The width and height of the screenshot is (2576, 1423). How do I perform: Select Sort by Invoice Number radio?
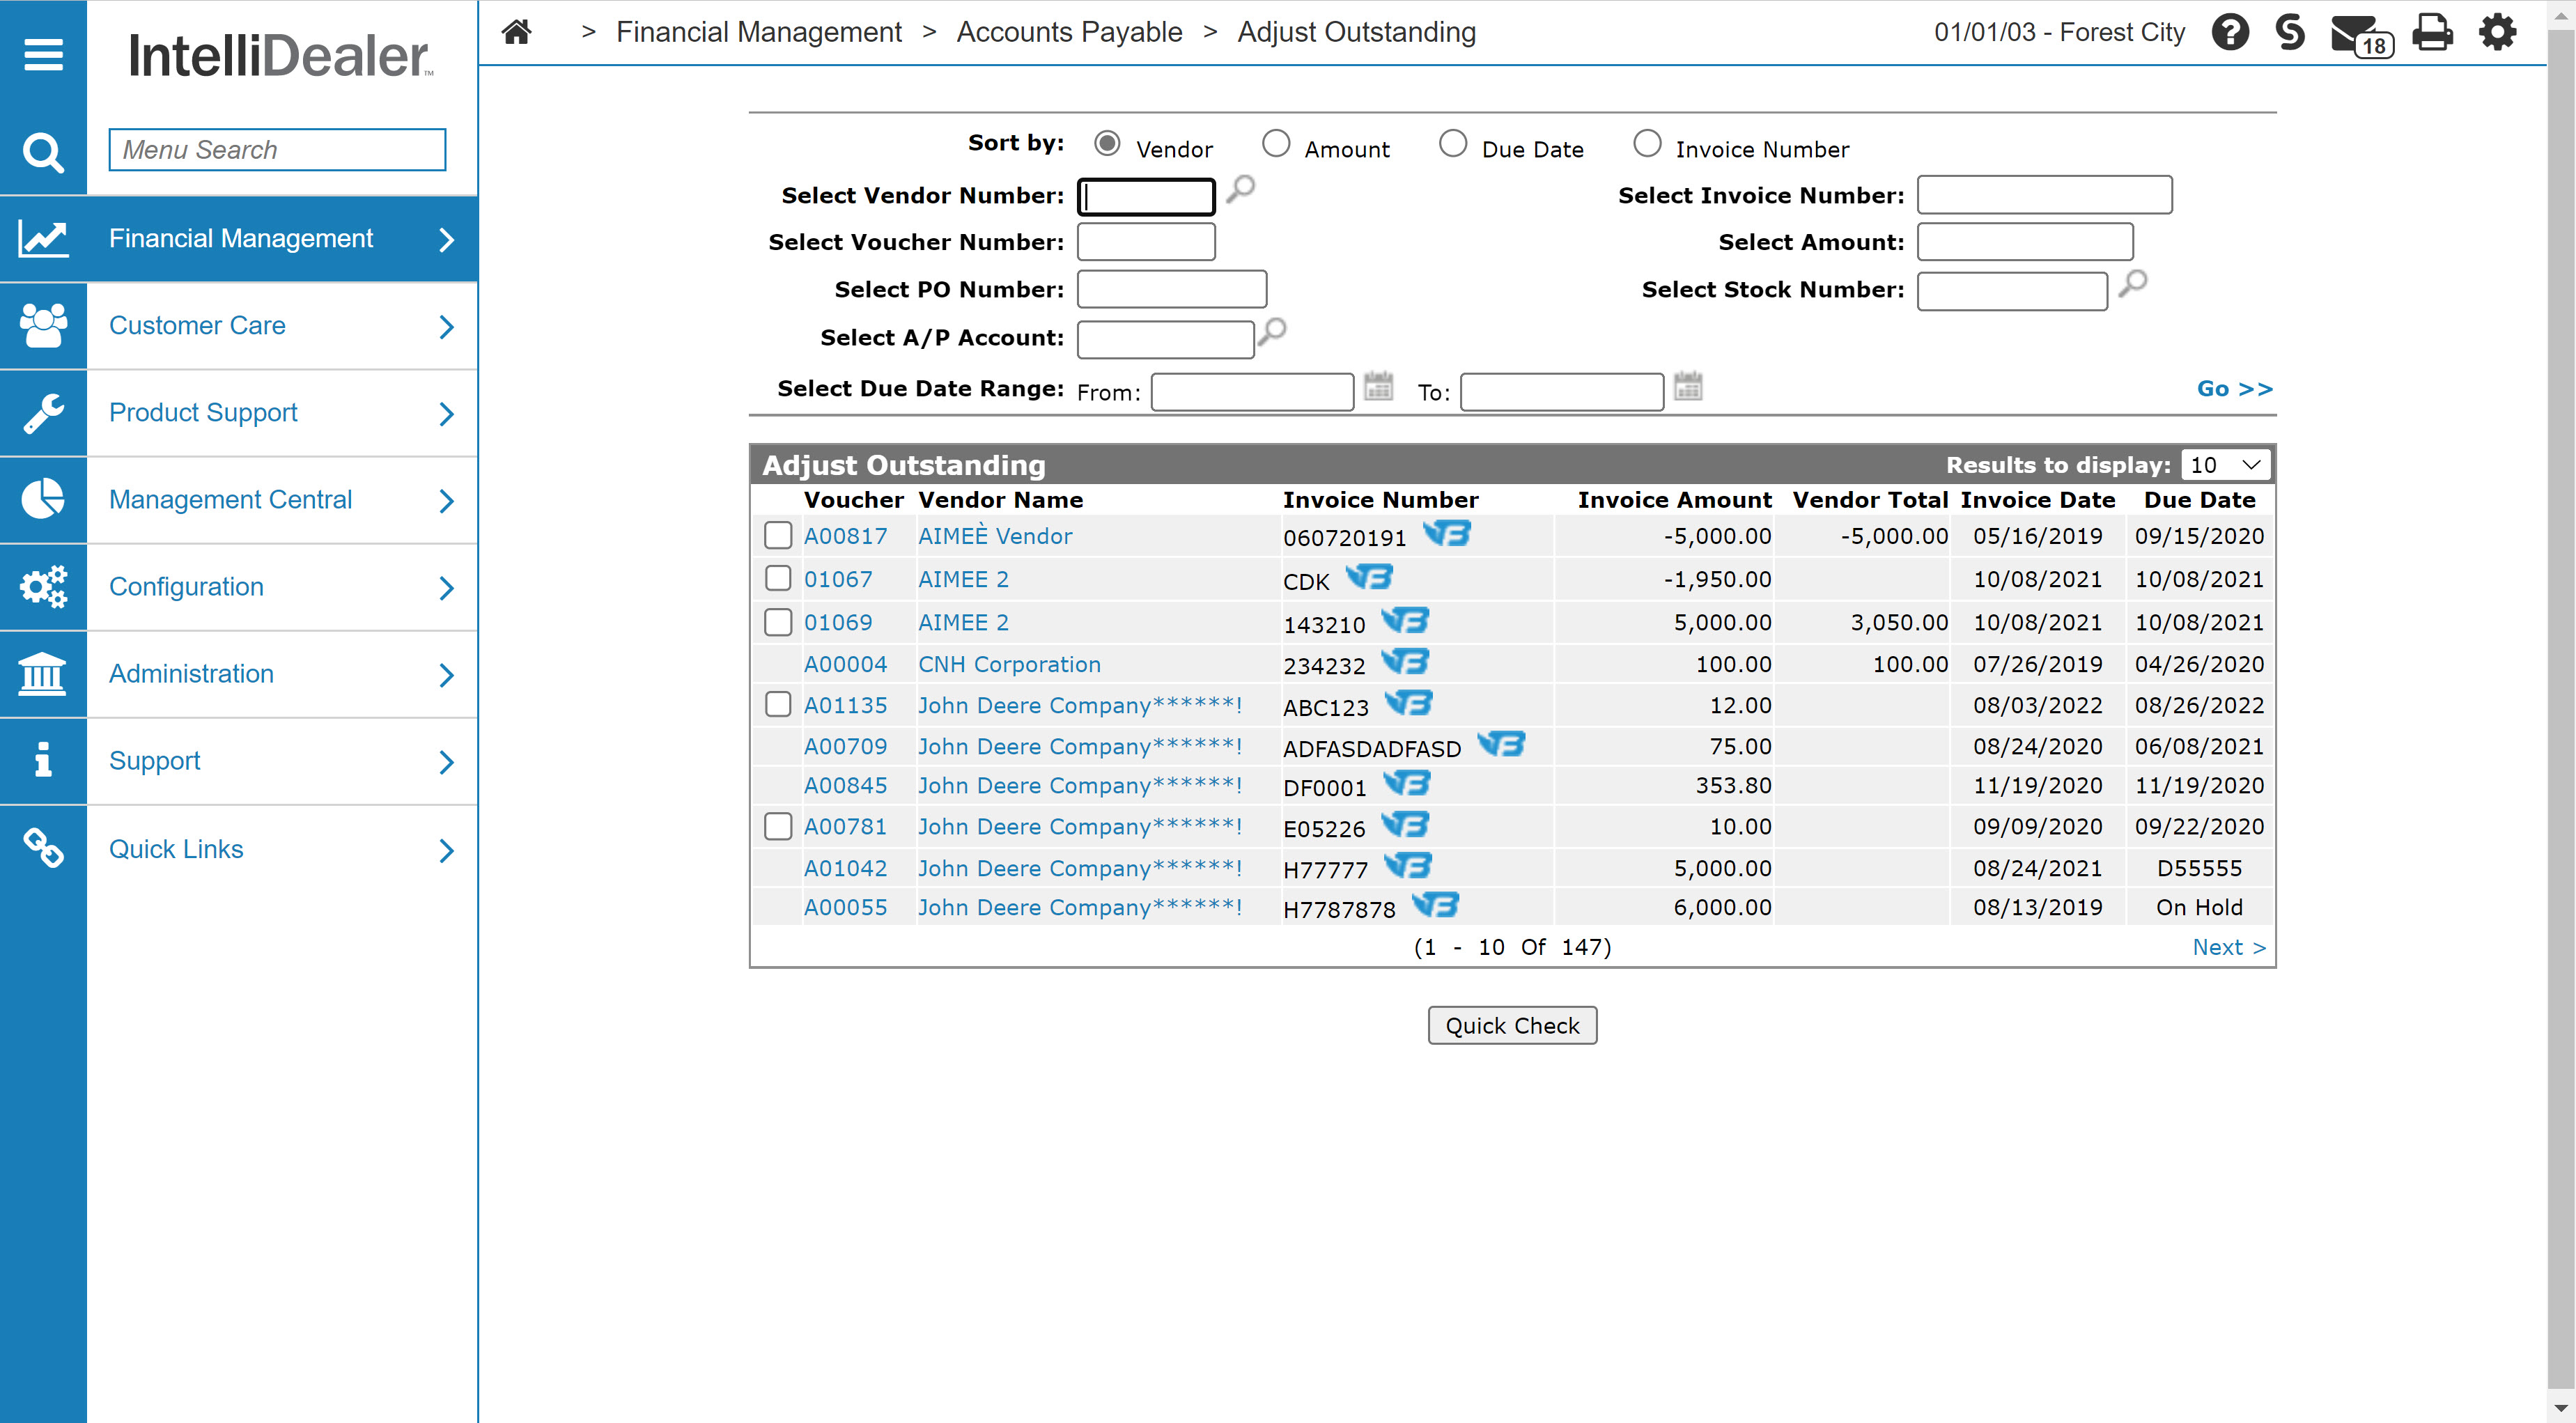(1646, 144)
